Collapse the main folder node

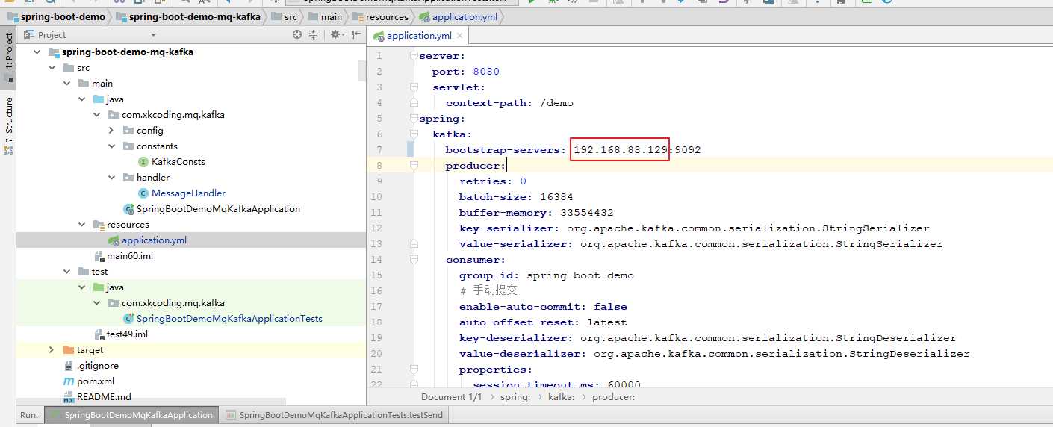66,84
